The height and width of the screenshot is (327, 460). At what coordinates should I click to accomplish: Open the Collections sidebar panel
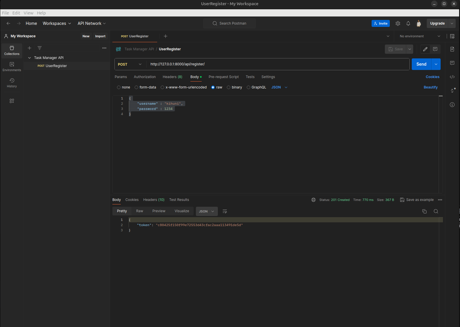pos(12,51)
